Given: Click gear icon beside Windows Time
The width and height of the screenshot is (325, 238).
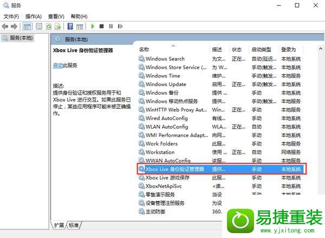Looking at the screenshot, I should pos(141,76).
